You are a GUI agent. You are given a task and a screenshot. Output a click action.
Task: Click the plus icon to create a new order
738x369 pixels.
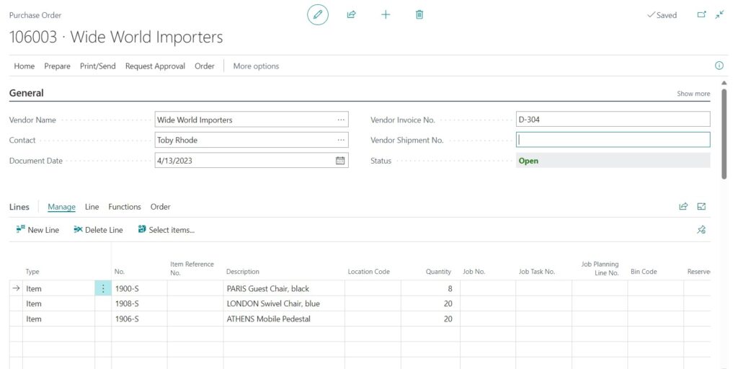coord(386,14)
